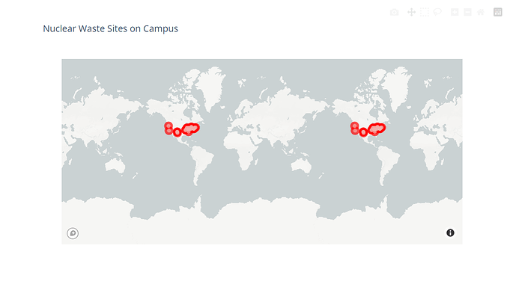Screen dimensions: 516x281
Task: Select the left US East Coast cluster
Action: 190,129
